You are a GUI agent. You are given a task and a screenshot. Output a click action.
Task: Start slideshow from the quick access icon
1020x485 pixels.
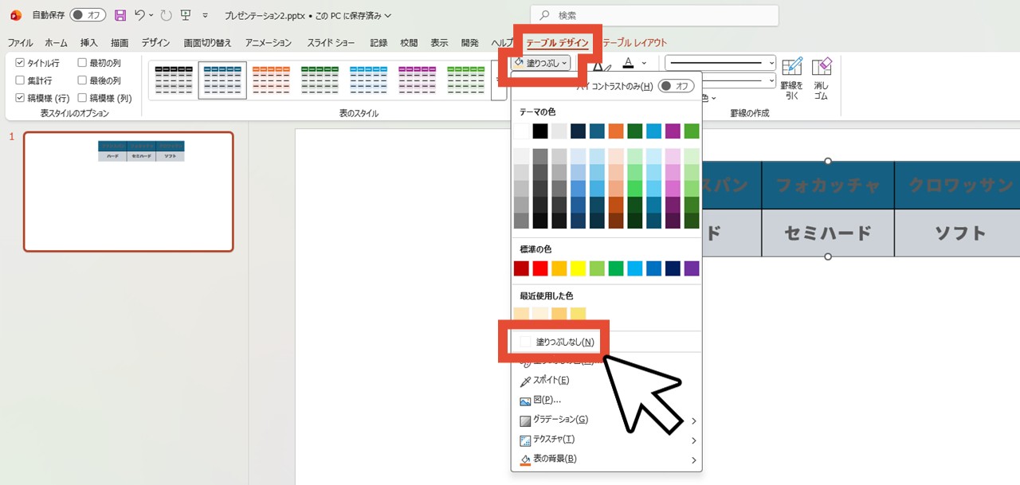coord(186,15)
